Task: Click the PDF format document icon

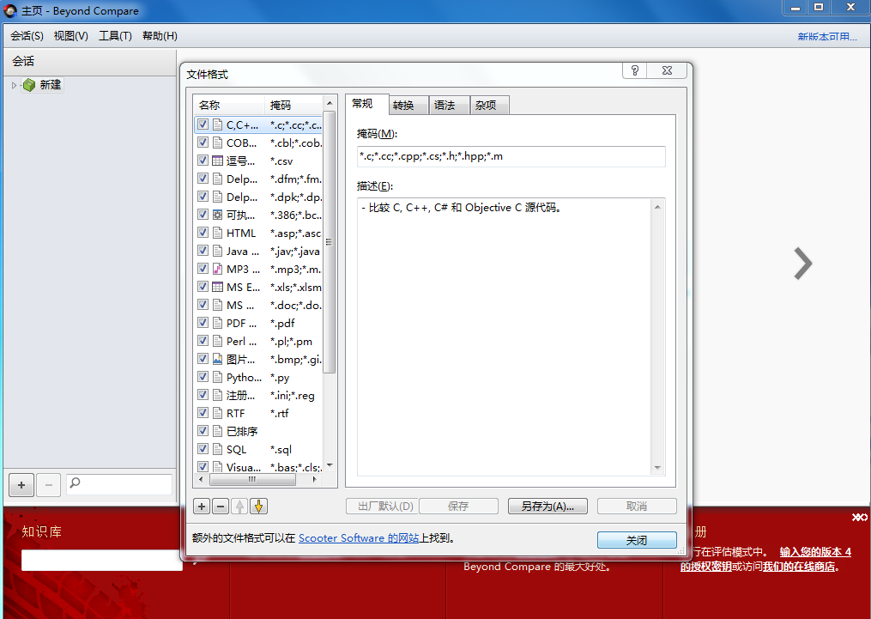Action: [x=218, y=323]
